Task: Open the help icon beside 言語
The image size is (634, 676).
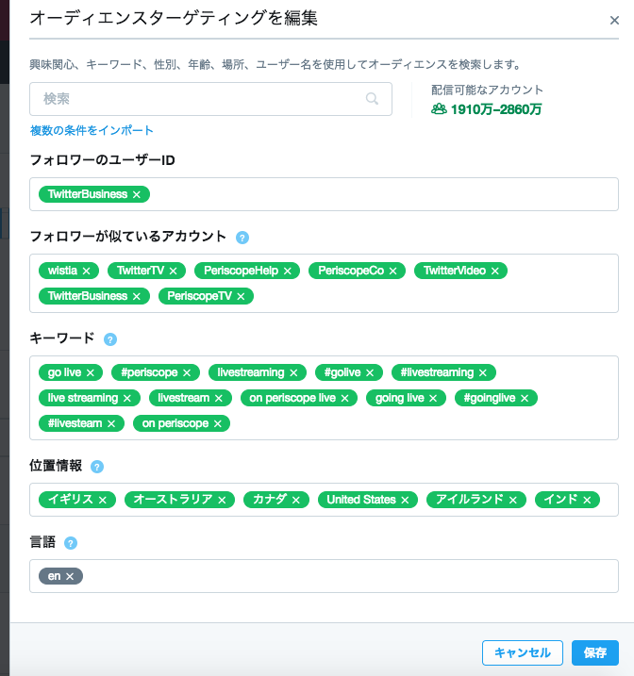Action: point(71,543)
